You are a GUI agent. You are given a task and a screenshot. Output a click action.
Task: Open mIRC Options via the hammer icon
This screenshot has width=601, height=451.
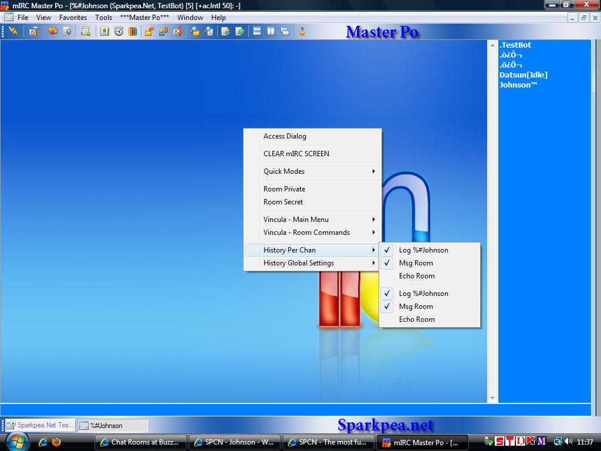click(x=33, y=31)
